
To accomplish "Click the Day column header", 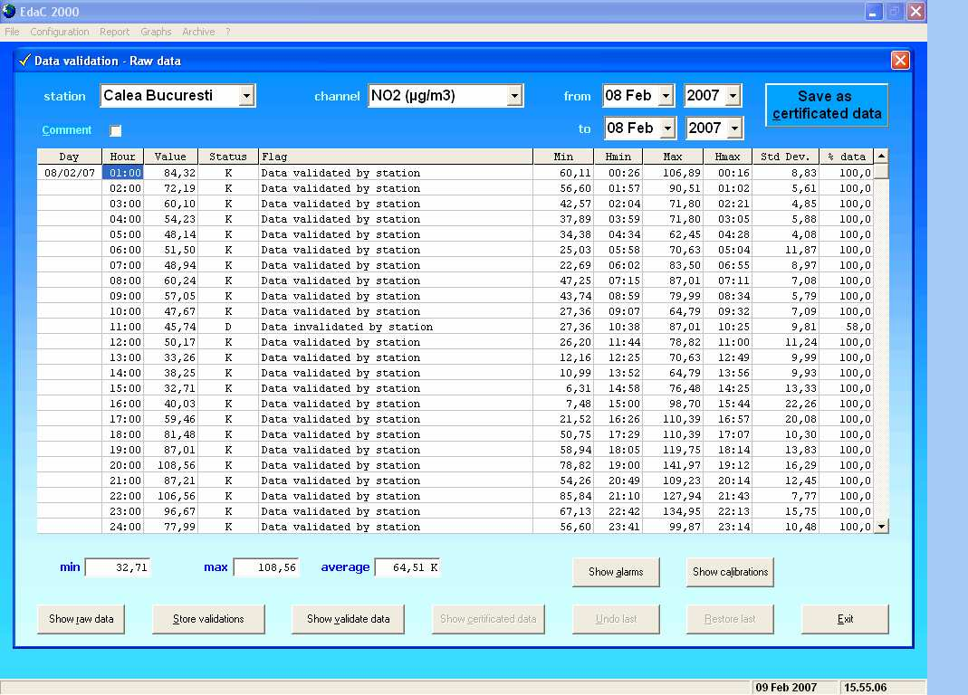I will [x=69, y=157].
